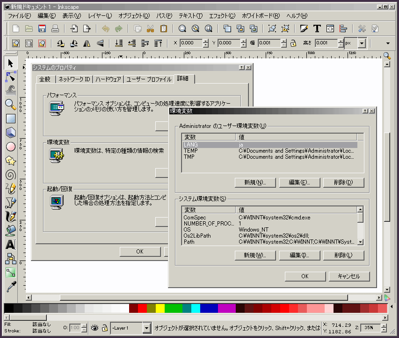Toggle the layer lock in the status bar
This screenshot has width=399, height=338.
pos(105,328)
